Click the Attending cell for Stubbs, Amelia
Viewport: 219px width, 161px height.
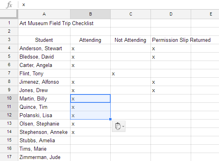(90, 140)
